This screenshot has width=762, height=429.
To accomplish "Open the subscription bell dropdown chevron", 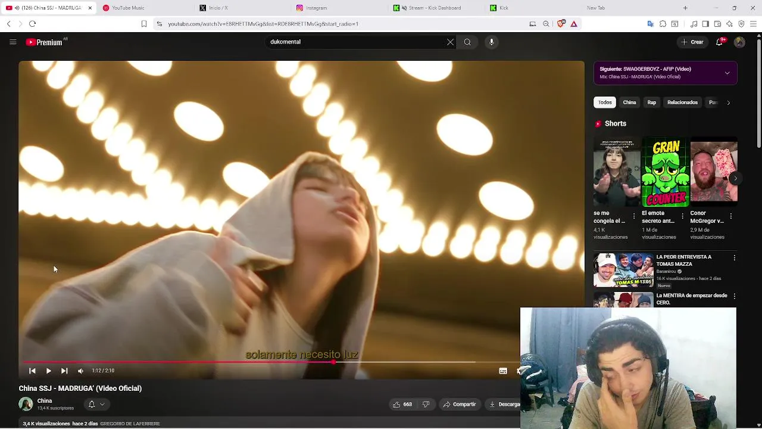I will [102, 404].
